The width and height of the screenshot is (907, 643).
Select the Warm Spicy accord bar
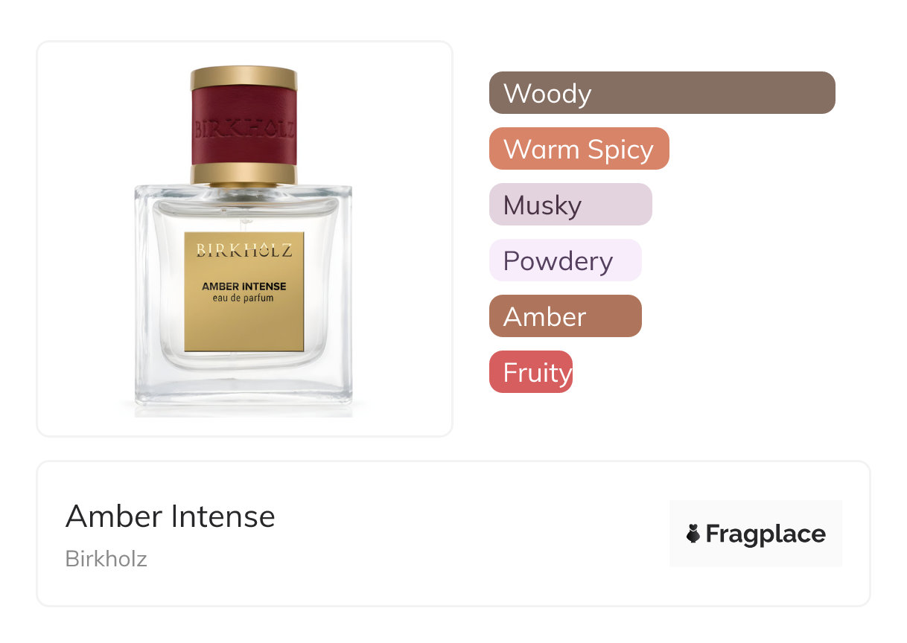[x=579, y=149]
